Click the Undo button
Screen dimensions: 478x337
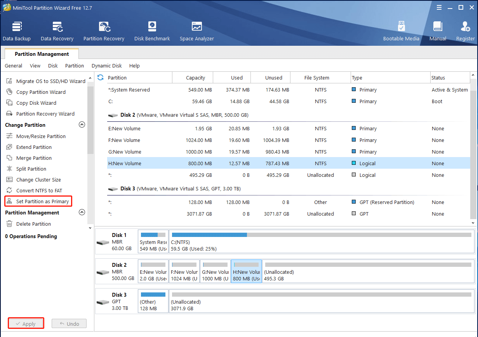point(69,324)
